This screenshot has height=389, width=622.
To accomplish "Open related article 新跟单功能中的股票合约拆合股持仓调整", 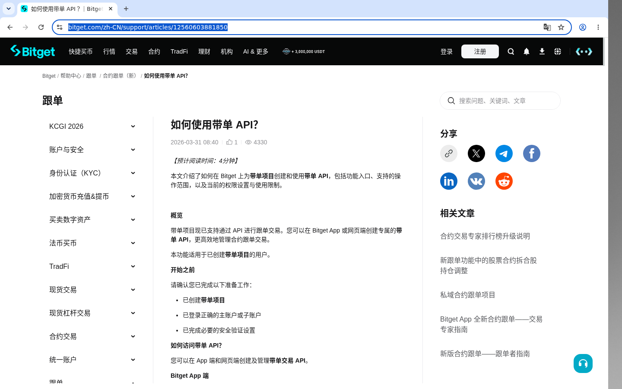I will point(489,265).
